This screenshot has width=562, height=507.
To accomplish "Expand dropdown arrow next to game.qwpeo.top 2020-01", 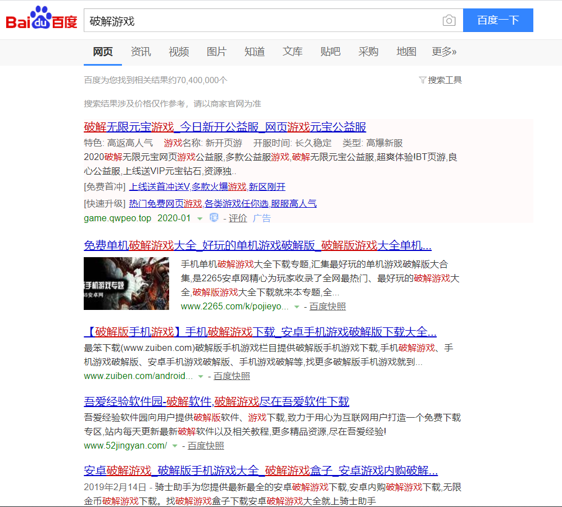I will (200, 218).
